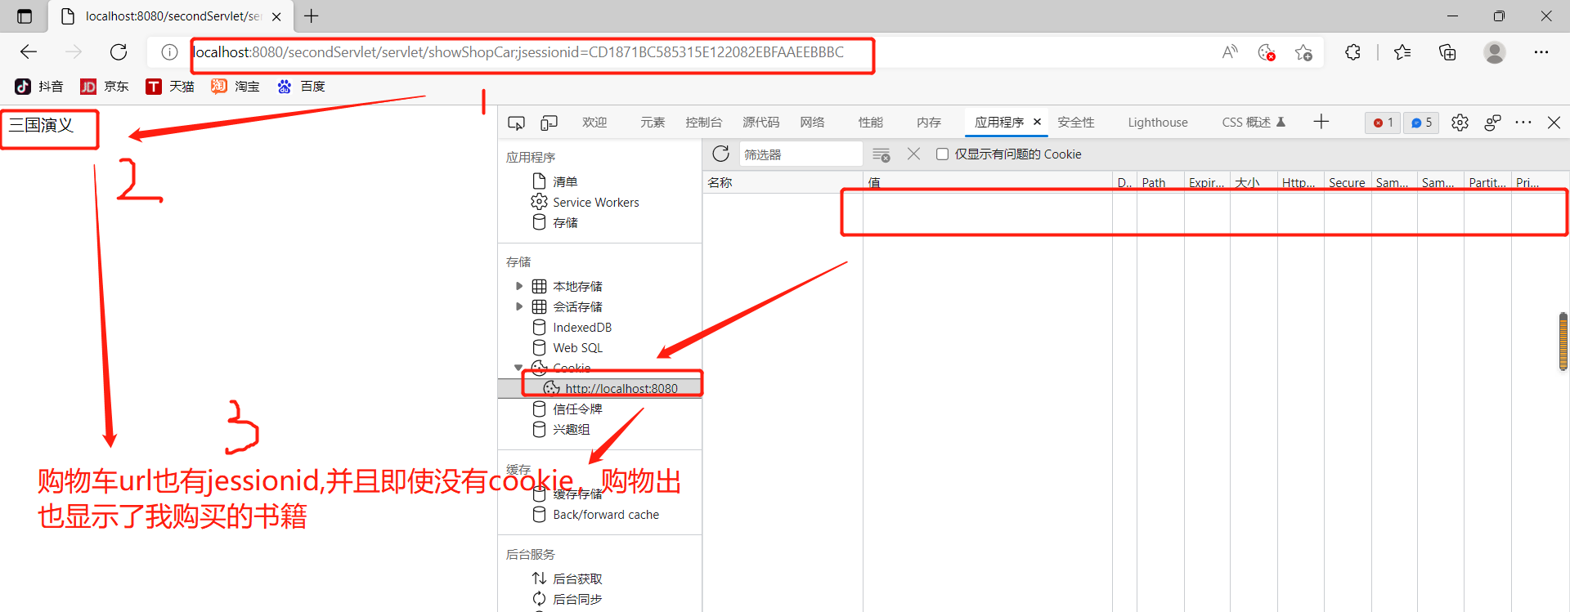Open the collections icon
The width and height of the screenshot is (1570, 612).
click(1447, 52)
